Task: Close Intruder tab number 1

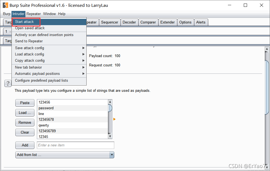Action: 10,32
